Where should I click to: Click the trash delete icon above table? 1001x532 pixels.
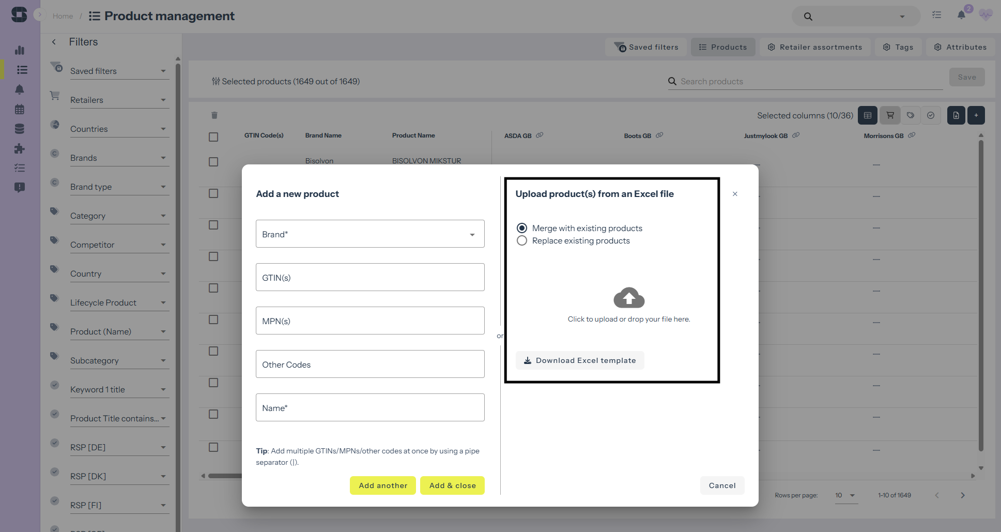[x=214, y=115]
